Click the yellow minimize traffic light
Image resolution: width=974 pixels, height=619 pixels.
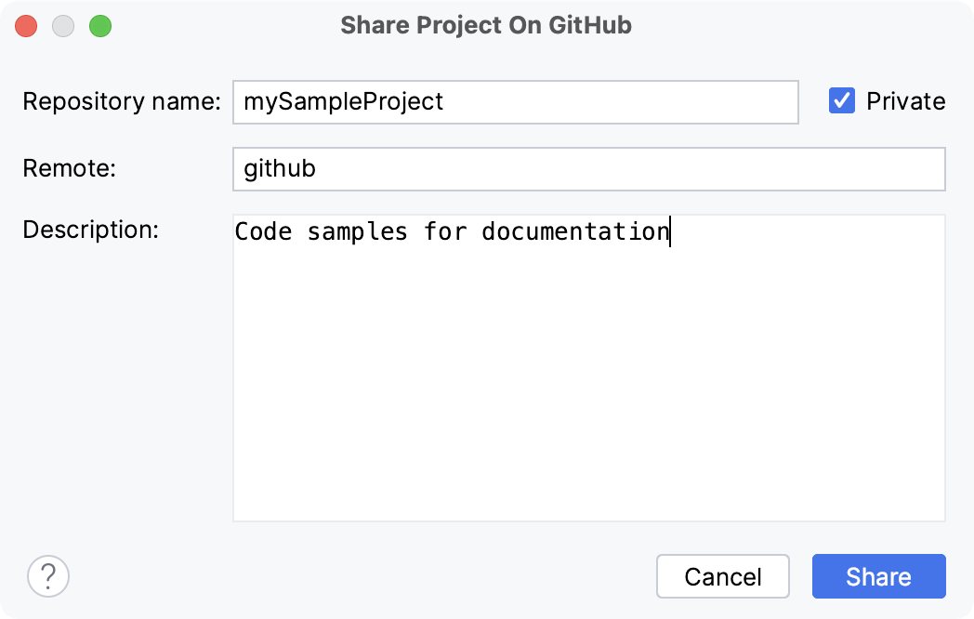(63, 26)
